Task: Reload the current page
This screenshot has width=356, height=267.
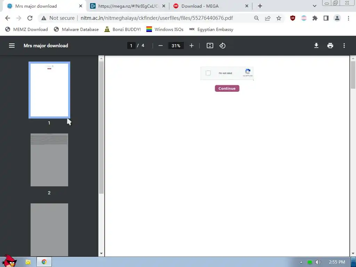Action: pos(30,18)
